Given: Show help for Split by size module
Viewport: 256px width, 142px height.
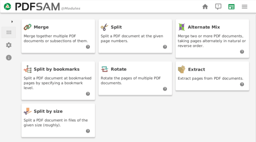Looking at the screenshot, I should (88, 131).
